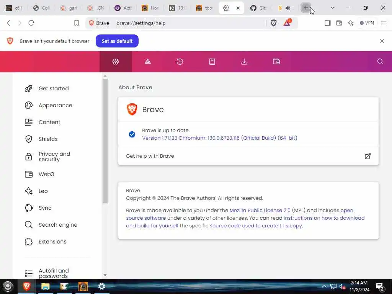Open a new tab with the plus button

click(x=306, y=8)
